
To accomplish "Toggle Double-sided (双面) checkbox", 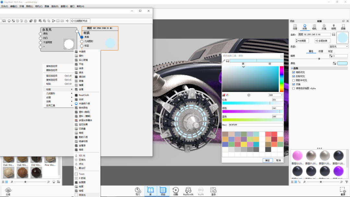I will click(x=294, y=84).
